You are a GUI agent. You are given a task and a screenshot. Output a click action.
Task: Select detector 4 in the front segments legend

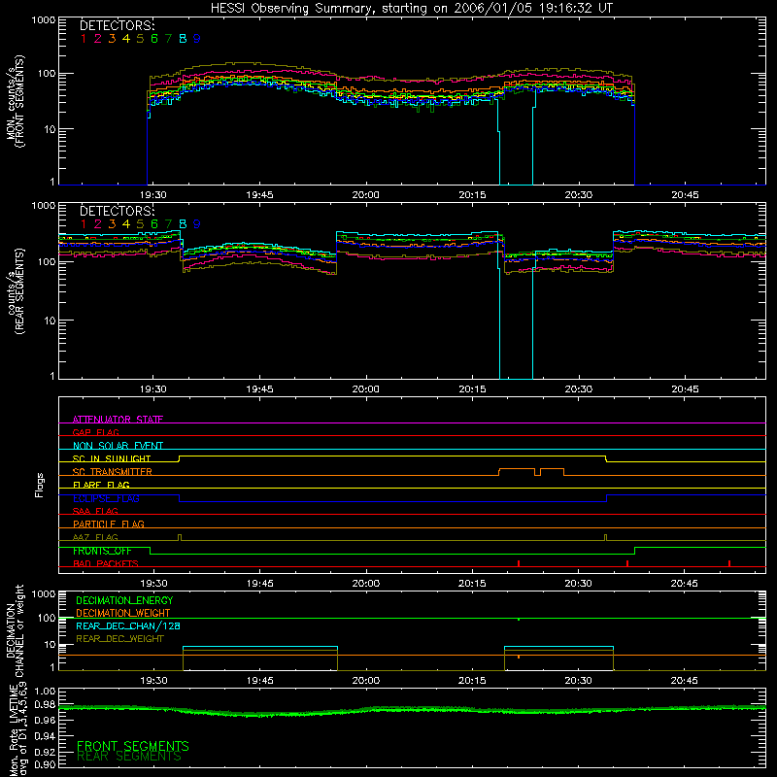tap(126, 39)
